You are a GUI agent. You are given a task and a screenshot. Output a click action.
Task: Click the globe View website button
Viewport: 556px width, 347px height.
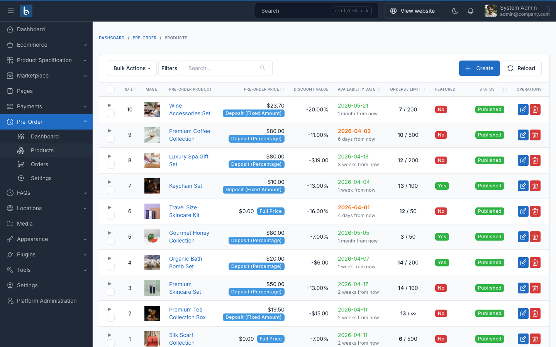tap(412, 11)
